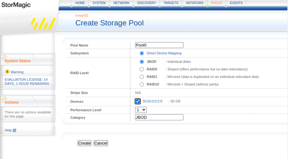Screen dimensions: 288x159
Task: Select the Direct Device Mapping subsystem
Action: pyautogui.click(x=142, y=53)
